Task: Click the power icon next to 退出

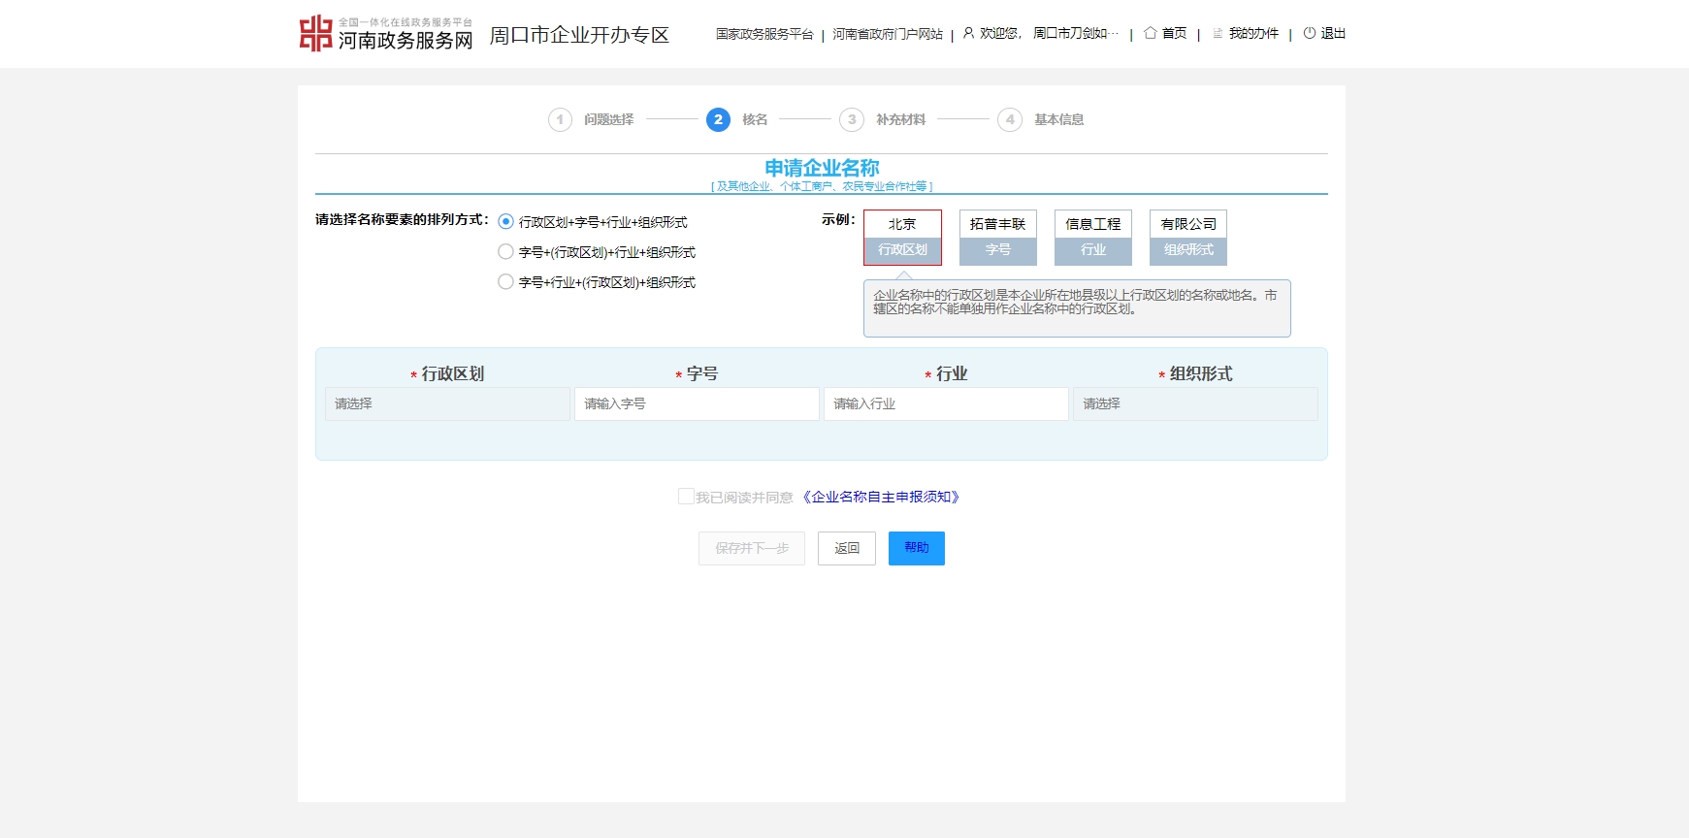Action: click(1310, 33)
